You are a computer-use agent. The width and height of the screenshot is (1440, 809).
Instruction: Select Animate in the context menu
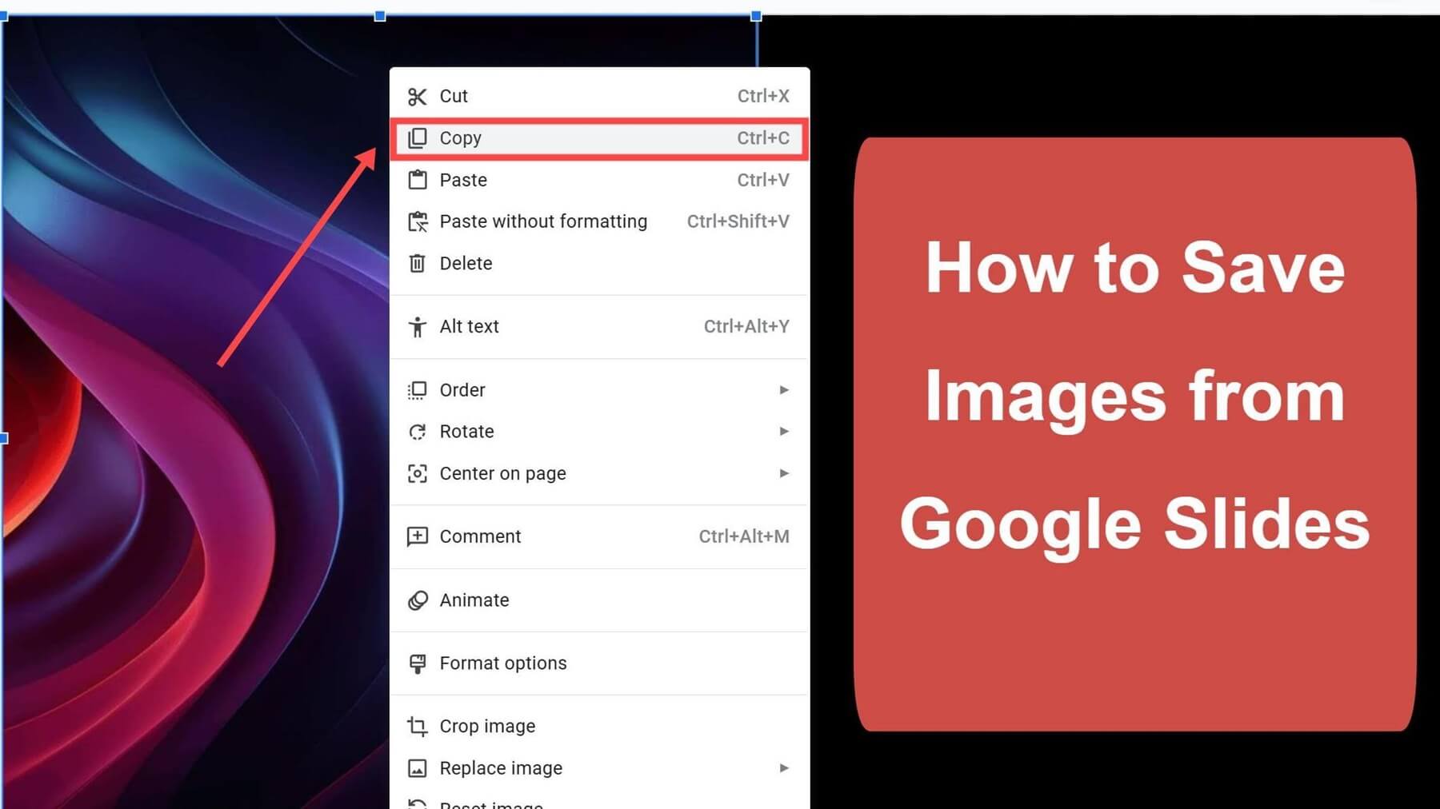599,600
